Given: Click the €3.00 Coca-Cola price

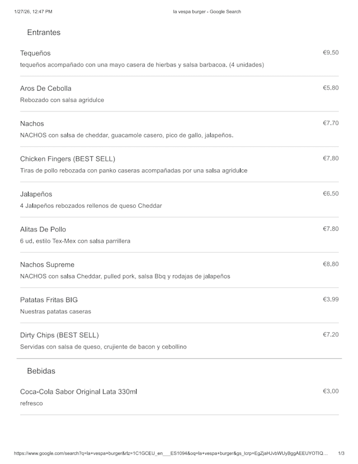Looking at the screenshot, I should [331, 391].
